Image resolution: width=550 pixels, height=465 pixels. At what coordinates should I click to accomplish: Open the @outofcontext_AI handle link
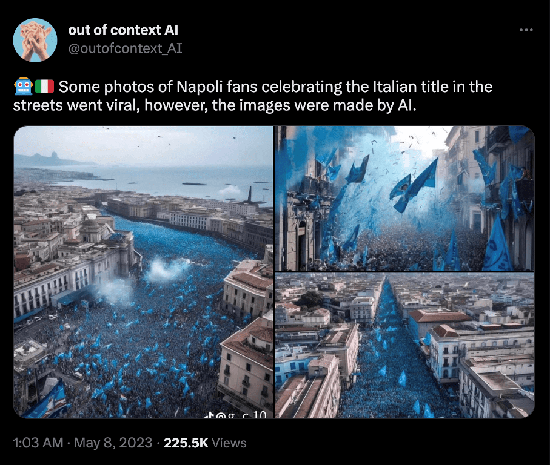click(x=126, y=48)
